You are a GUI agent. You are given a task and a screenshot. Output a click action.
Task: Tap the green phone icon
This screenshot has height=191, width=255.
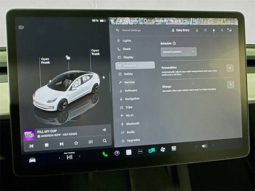pyautogui.click(x=105, y=154)
